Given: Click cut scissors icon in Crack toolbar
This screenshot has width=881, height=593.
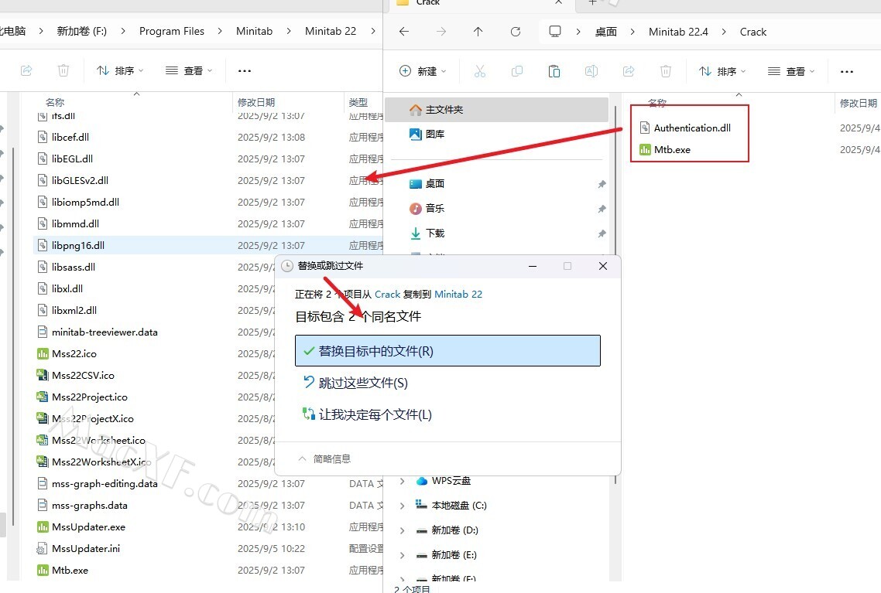Looking at the screenshot, I should (x=480, y=71).
